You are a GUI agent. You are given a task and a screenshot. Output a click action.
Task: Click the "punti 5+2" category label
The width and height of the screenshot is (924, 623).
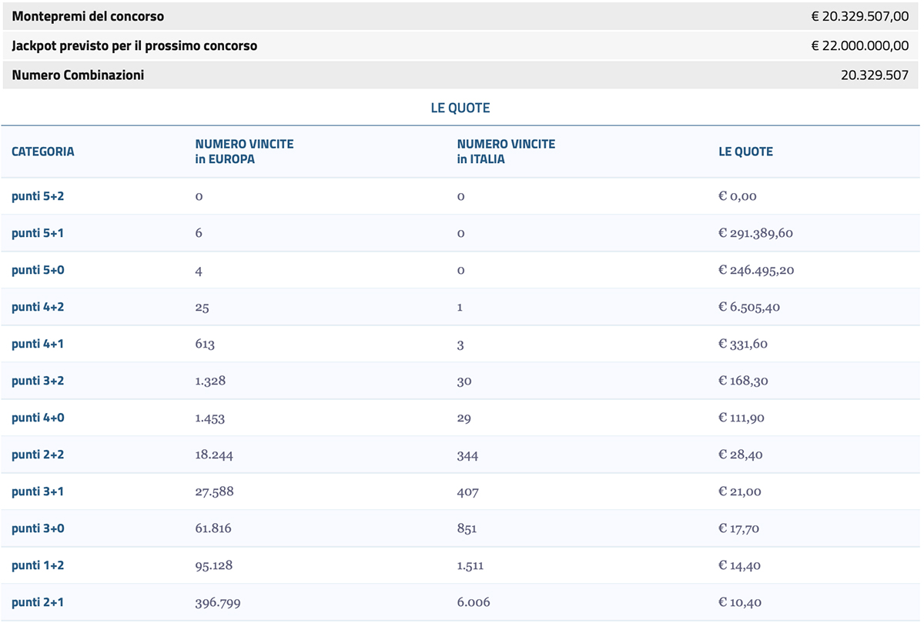click(x=38, y=196)
